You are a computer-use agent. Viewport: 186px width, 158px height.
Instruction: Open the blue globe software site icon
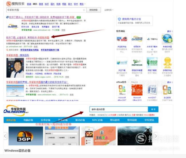[x=167, y=39]
